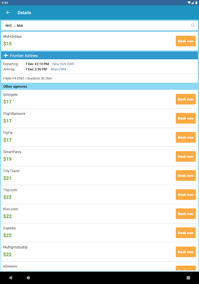The width and height of the screenshot is (199, 284).
Task: Book now with Myflightsbuddy
Action: tap(186, 252)
